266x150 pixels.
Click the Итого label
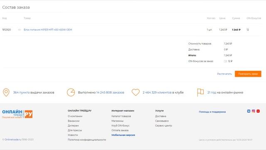point(192,55)
